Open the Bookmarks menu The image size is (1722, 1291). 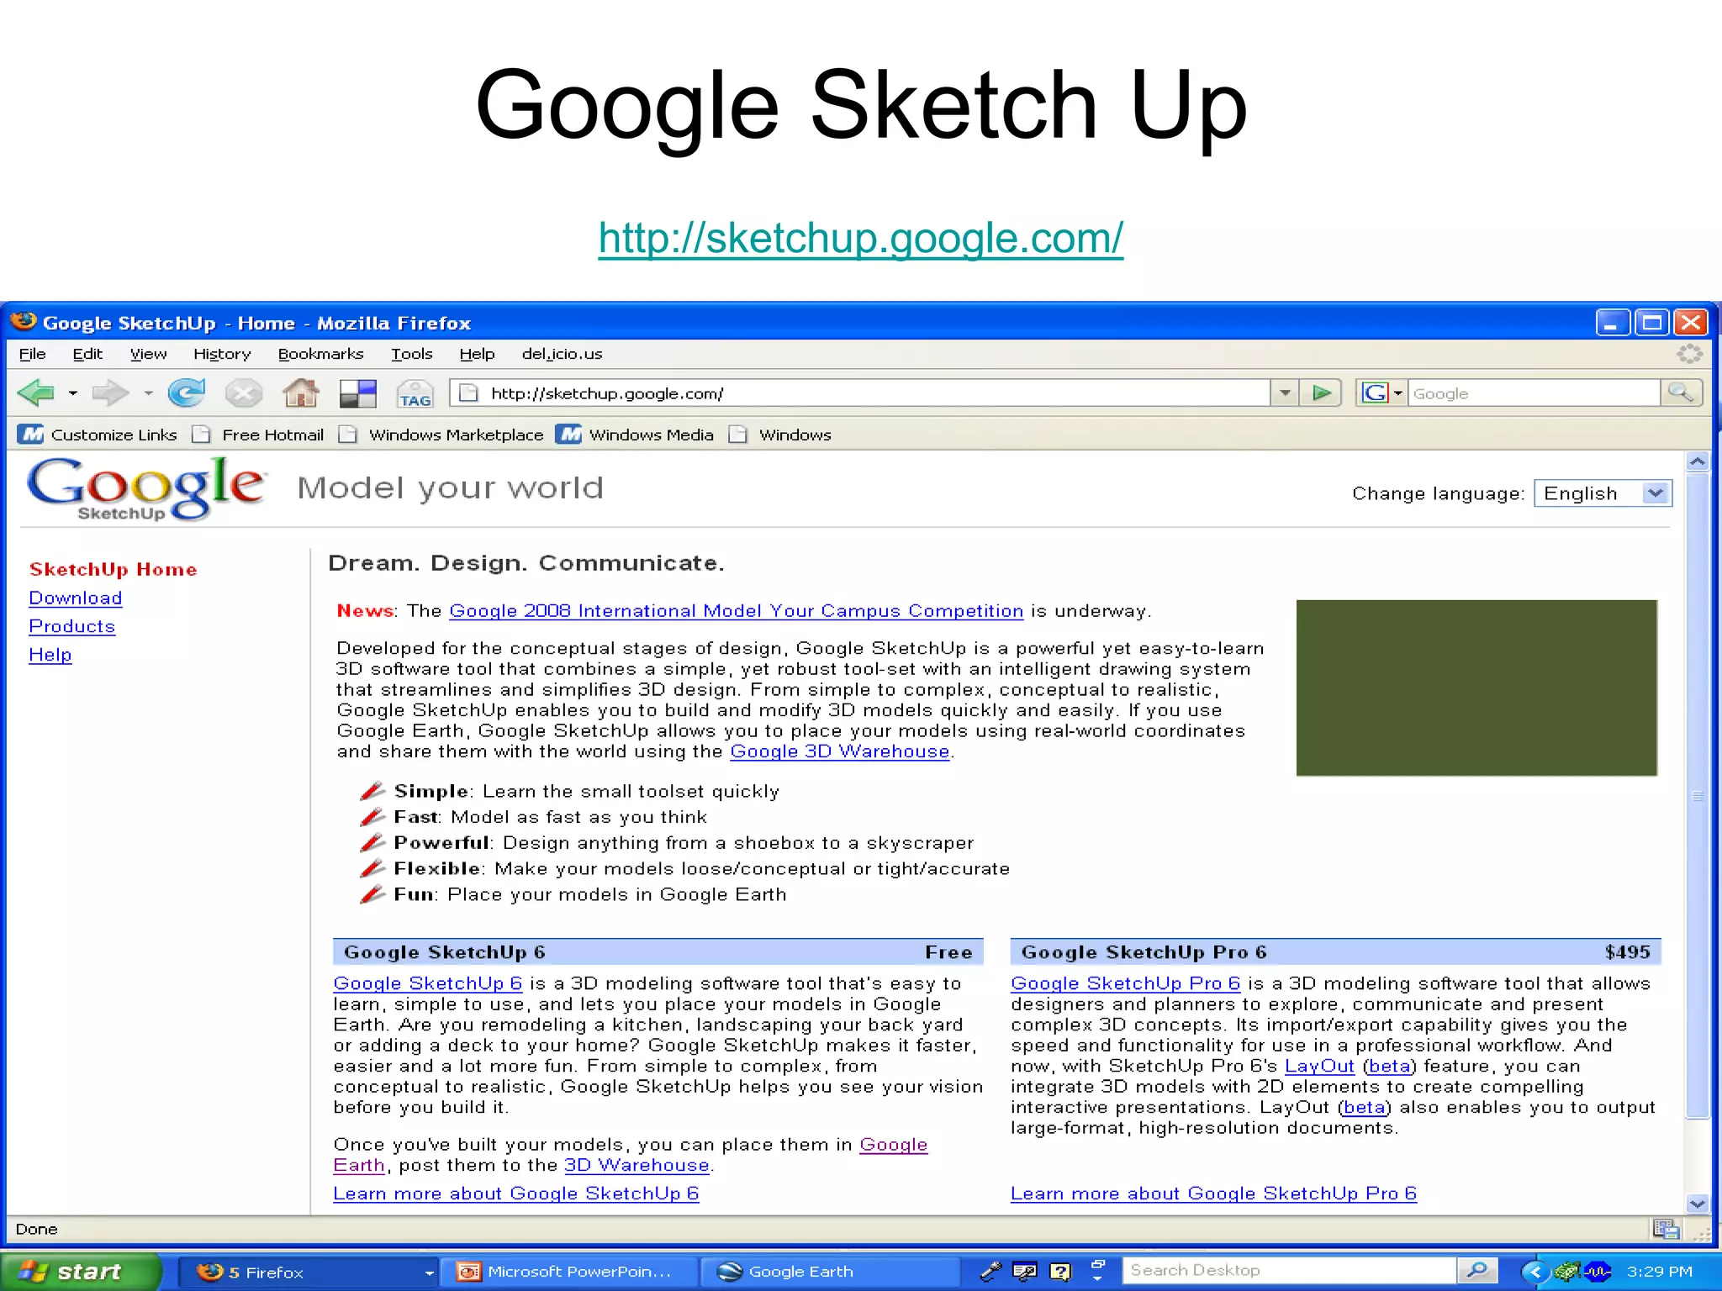click(x=320, y=354)
